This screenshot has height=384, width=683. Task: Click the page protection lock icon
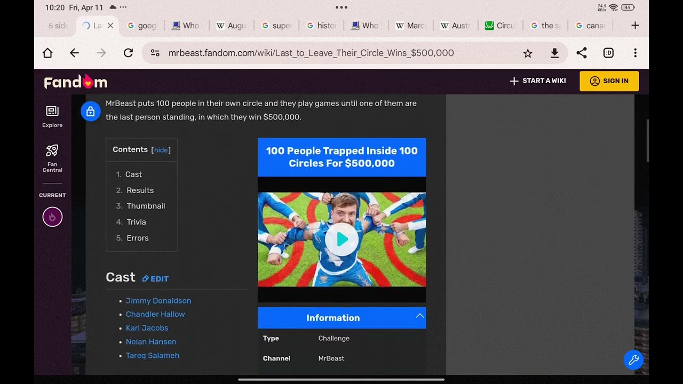click(90, 111)
